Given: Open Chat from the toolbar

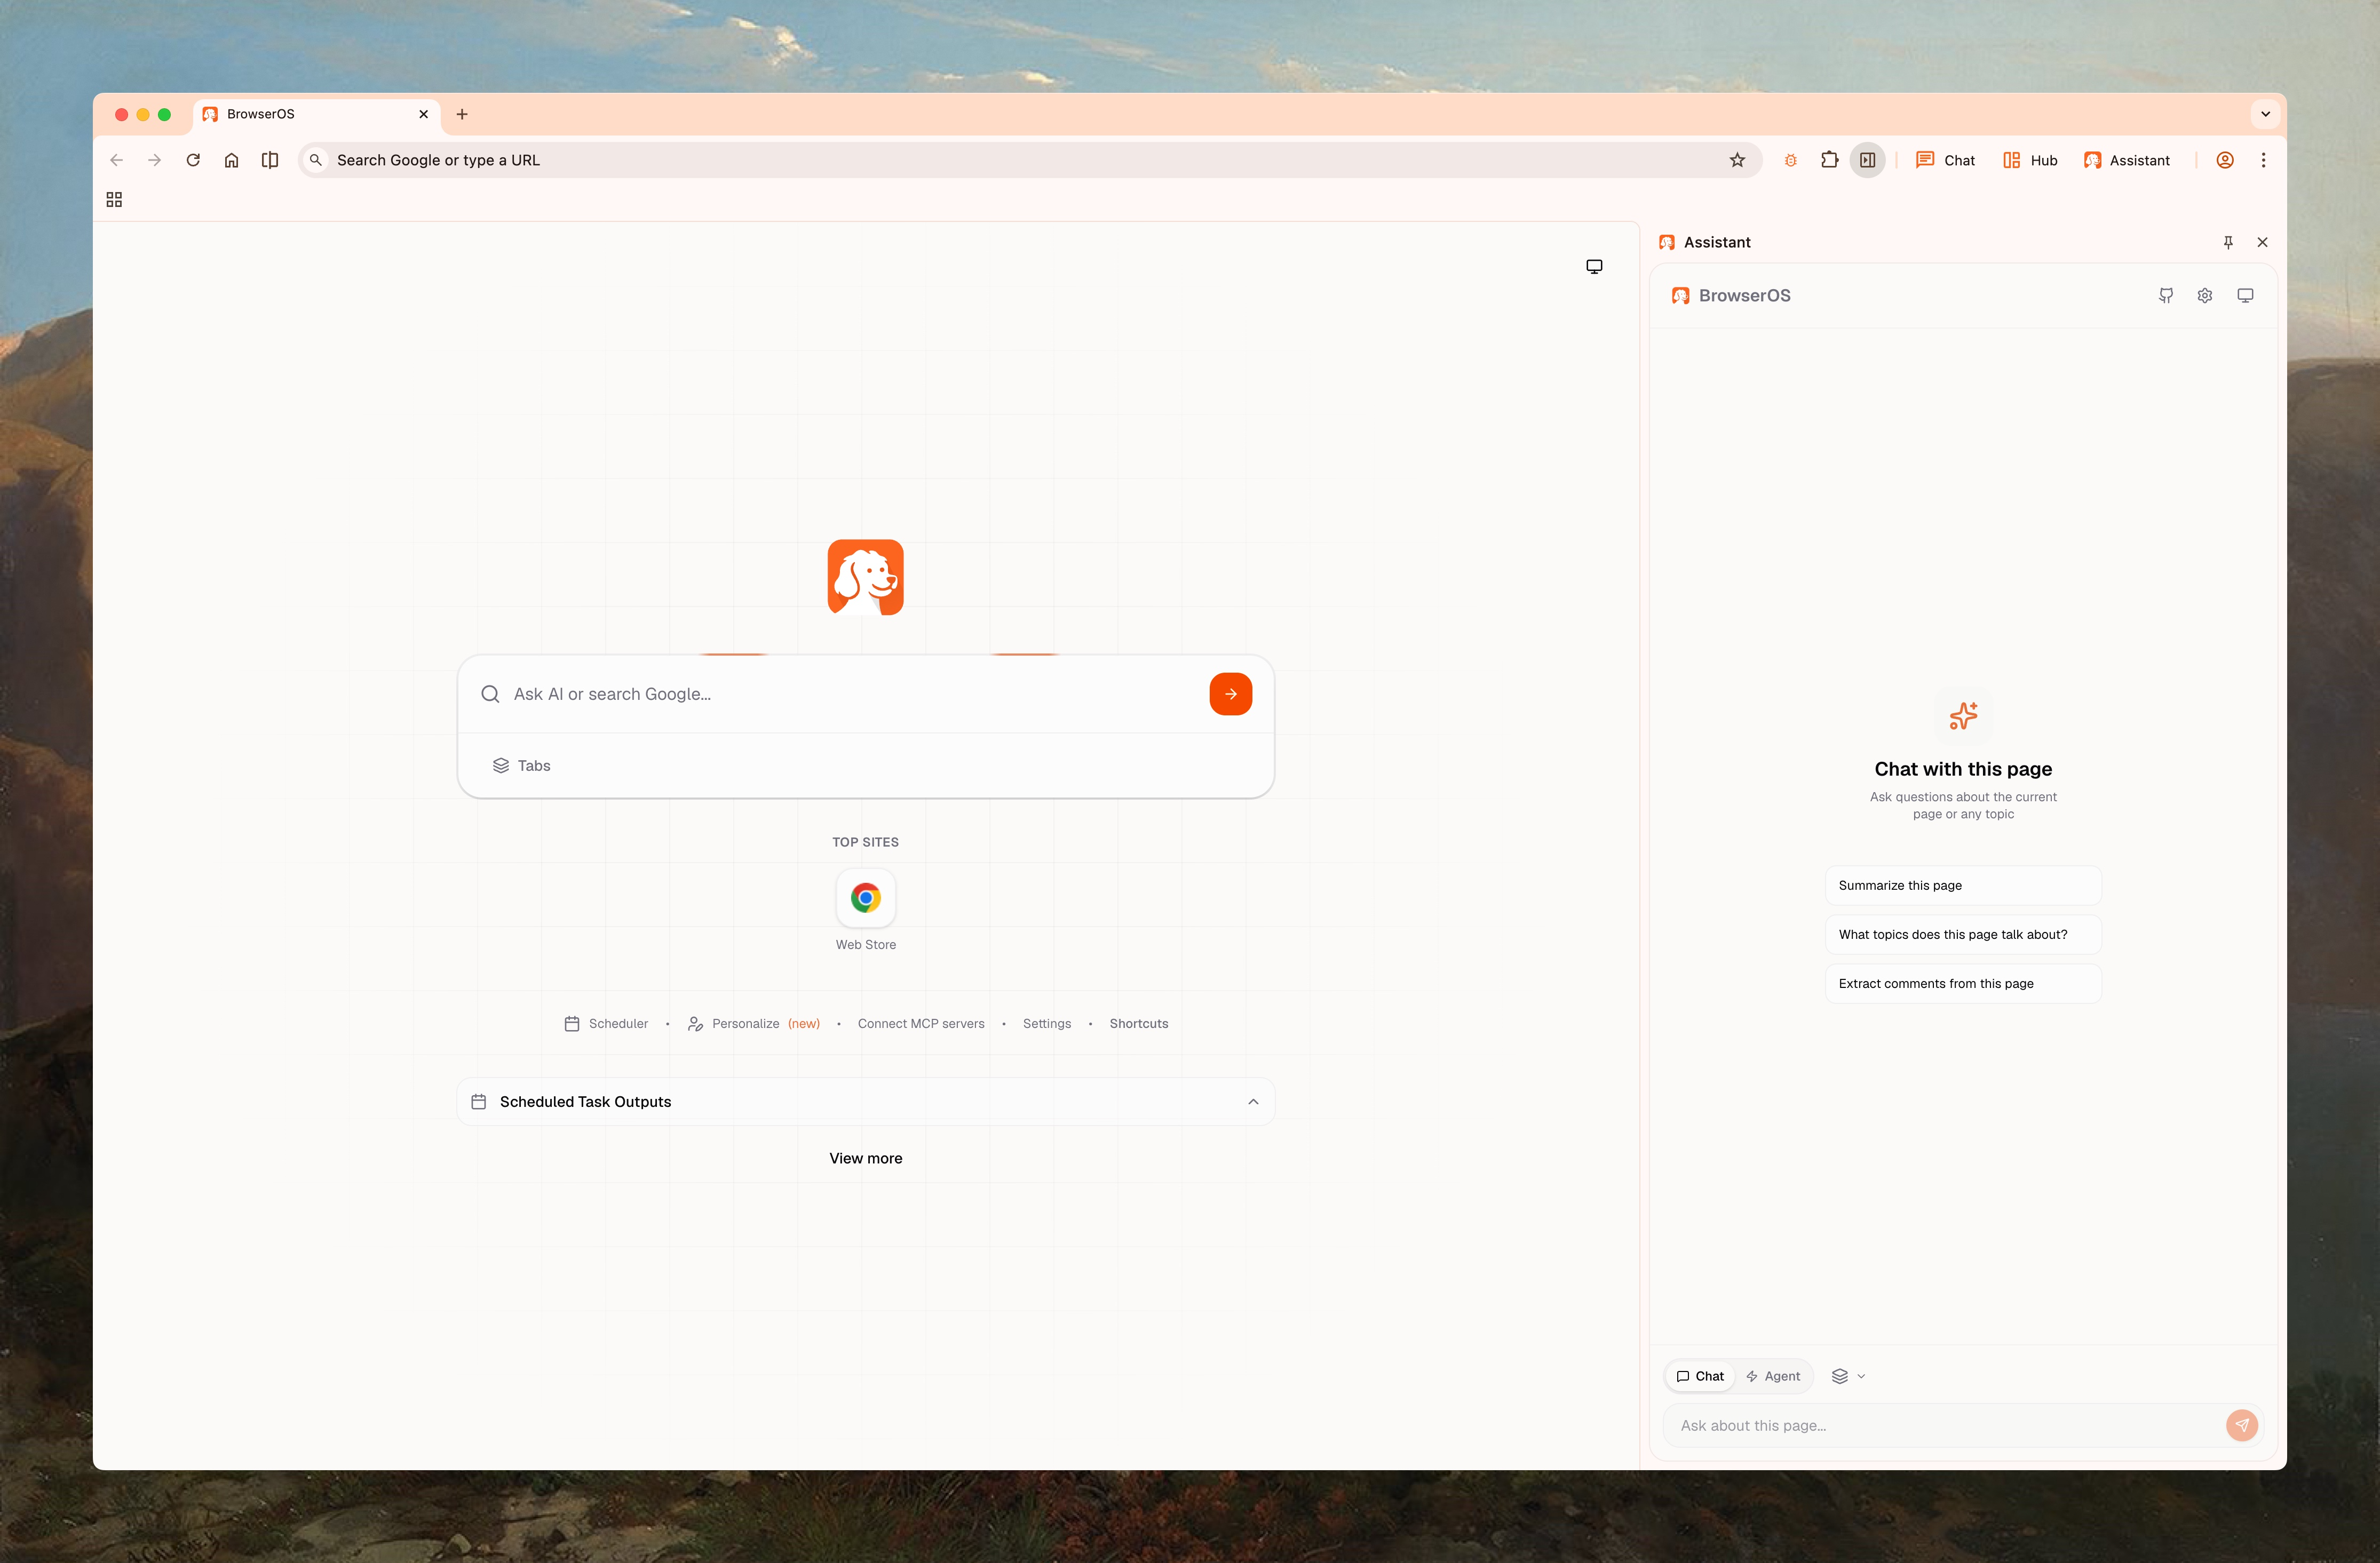Looking at the screenshot, I should (1944, 160).
